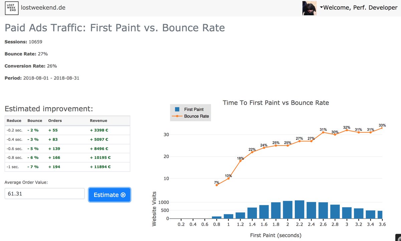Click the Sessions: 10659 text
Screen dimensions: 401x241
[23, 42]
